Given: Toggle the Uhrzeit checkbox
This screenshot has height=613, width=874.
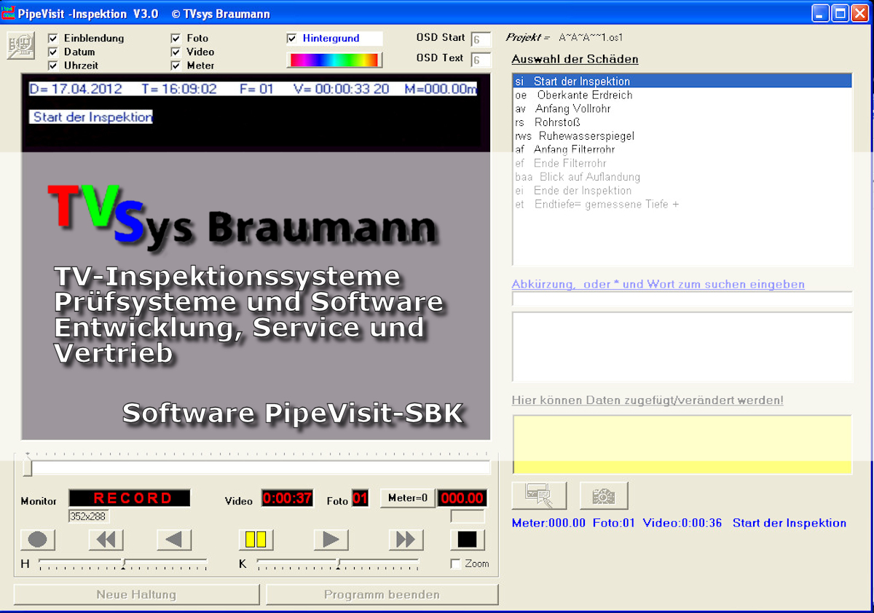Looking at the screenshot, I should (x=52, y=66).
